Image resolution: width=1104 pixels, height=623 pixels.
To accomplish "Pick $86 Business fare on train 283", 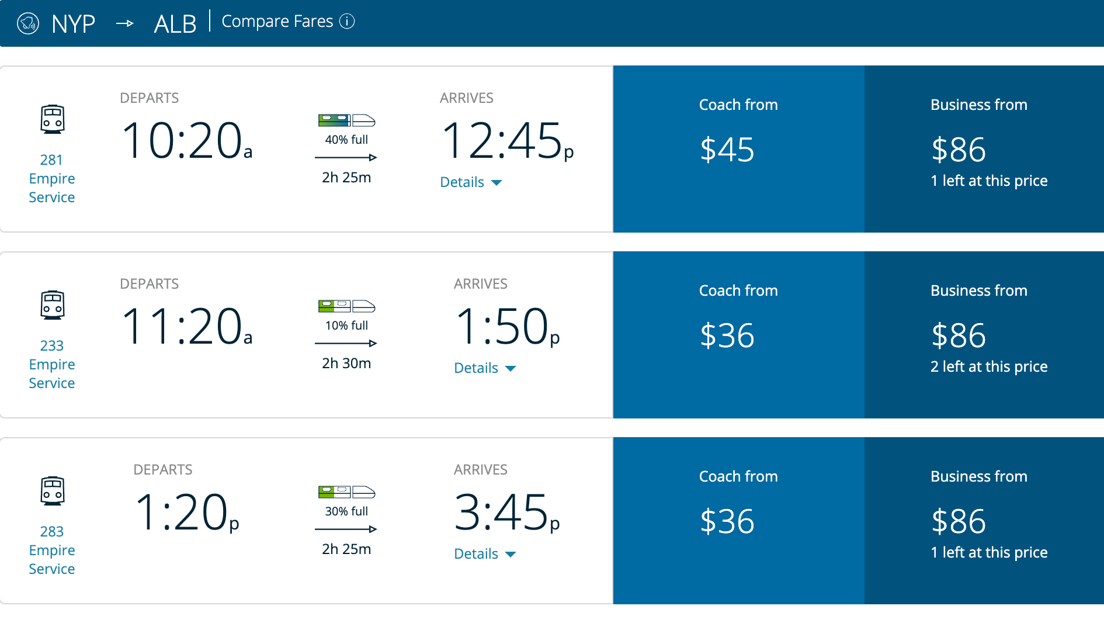I will click(984, 521).
